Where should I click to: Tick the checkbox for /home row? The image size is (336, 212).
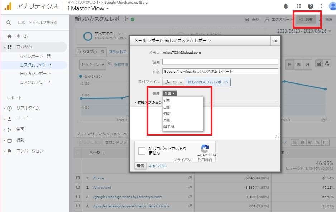(x=78, y=178)
